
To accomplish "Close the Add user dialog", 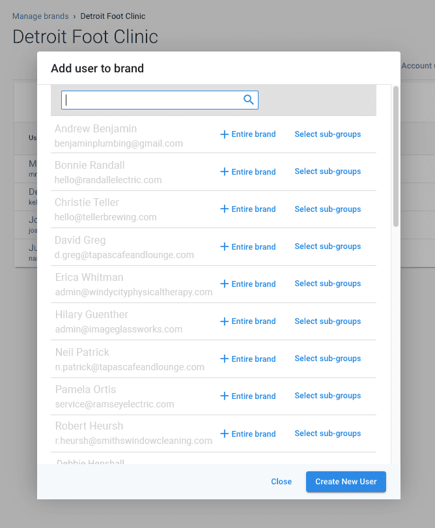I will [x=281, y=482].
